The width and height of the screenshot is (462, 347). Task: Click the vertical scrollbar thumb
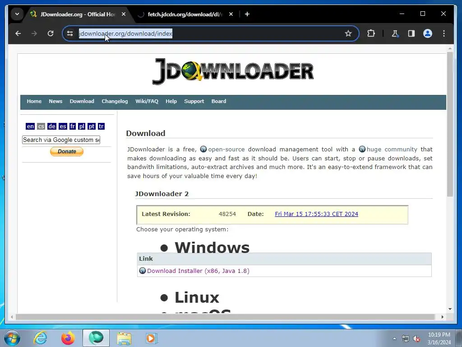(450, 124)
